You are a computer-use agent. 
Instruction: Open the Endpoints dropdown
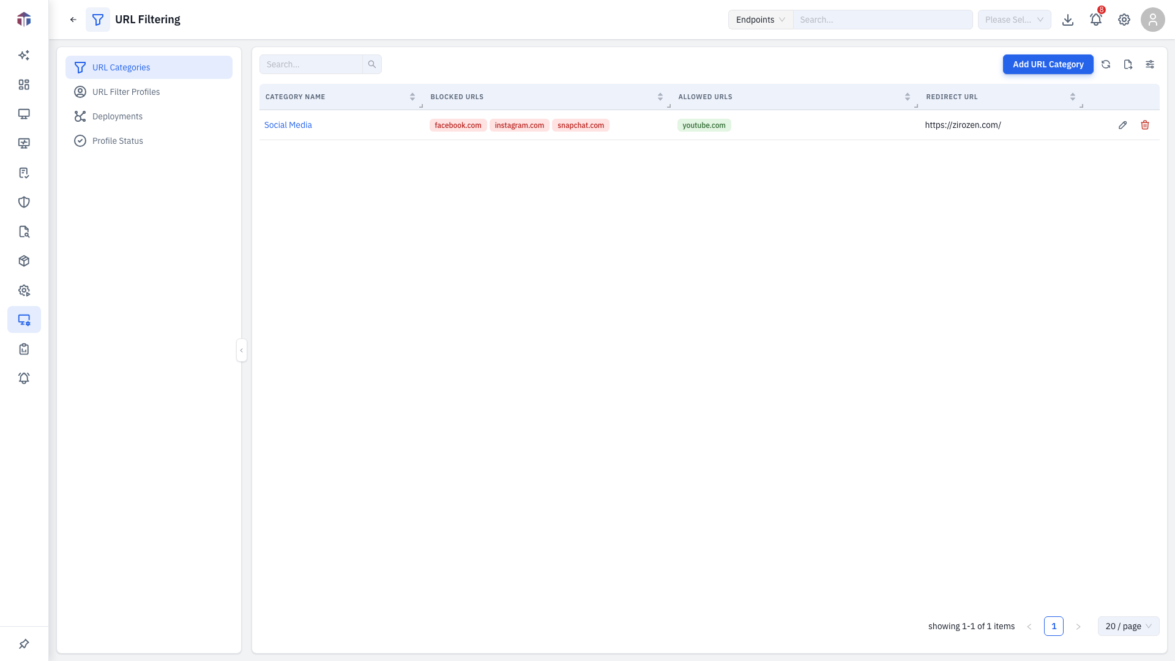tap(761, 20)
